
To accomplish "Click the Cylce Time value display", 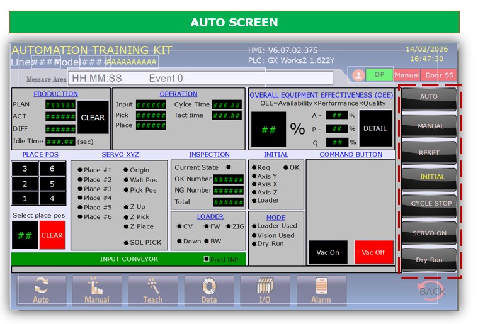I will 227,105.
